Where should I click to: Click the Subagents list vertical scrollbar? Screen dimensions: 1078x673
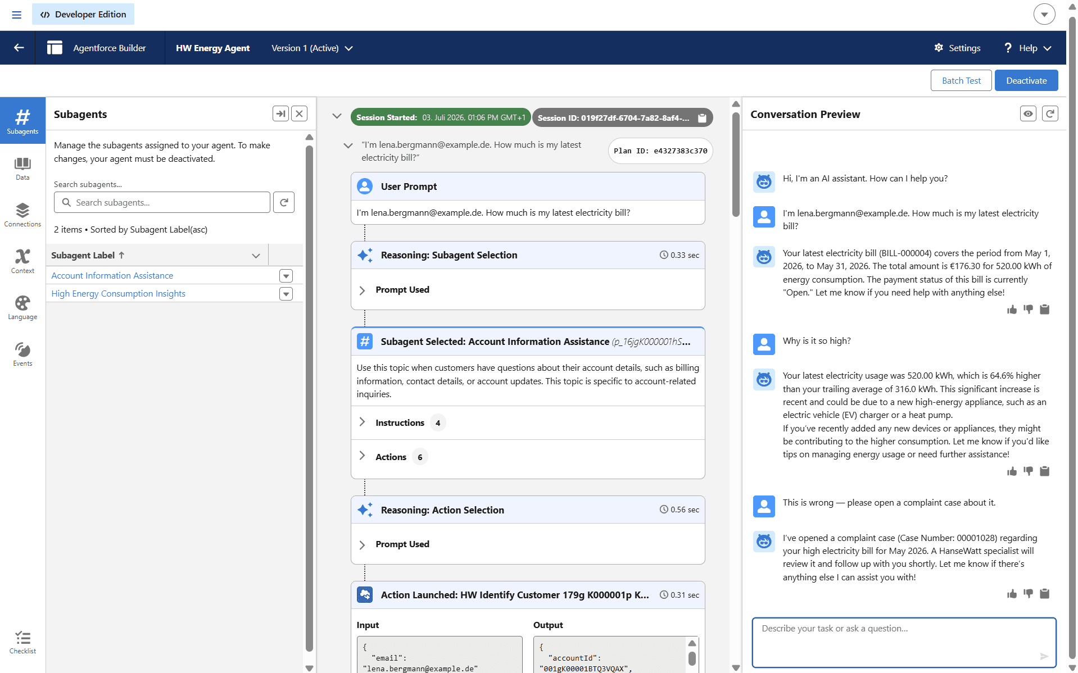309,398
